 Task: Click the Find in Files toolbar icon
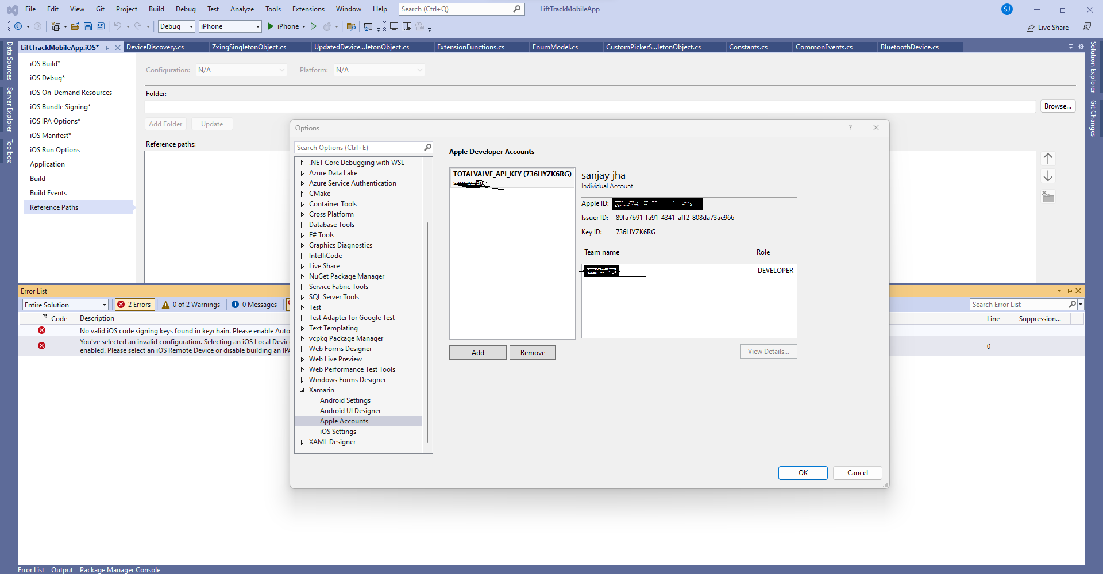352,26
